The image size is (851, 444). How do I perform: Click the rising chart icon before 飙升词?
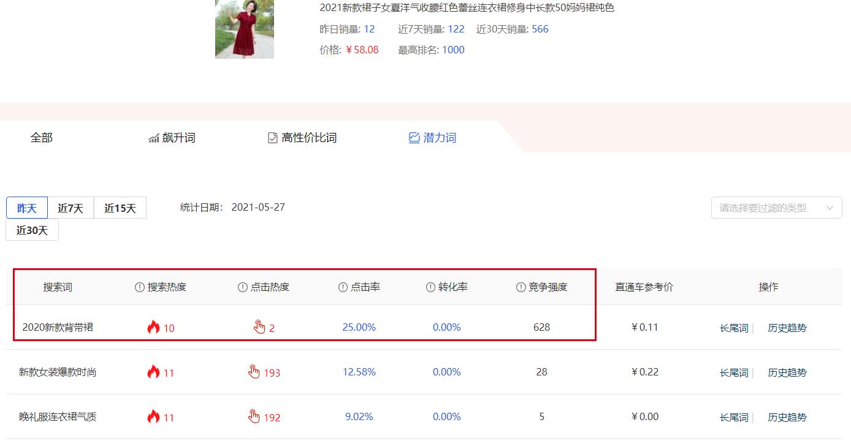tap(154, 137)
